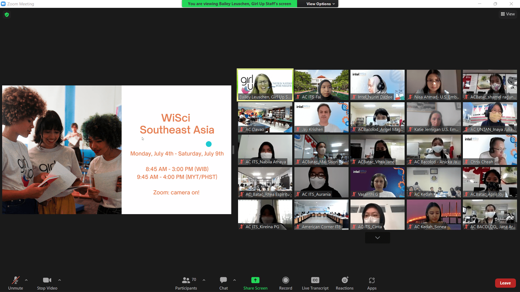Screen dimensions: 520x292
Task: Show more participant videos with down chevron
Action: click(377, 238)
